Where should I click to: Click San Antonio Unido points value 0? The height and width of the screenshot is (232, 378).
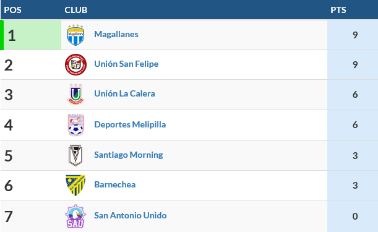(x=355, y=216)
